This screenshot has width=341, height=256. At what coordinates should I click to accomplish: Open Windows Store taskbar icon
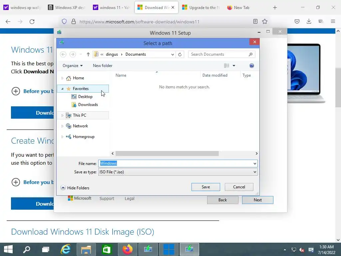(x=106, y=249)
